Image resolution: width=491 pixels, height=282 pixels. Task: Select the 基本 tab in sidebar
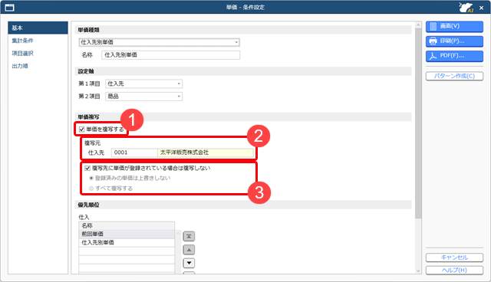tap(38, 28)
